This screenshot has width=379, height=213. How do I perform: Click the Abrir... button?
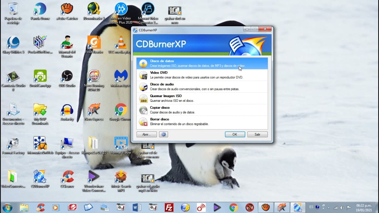pyautogui.click(x=146, y=134)
